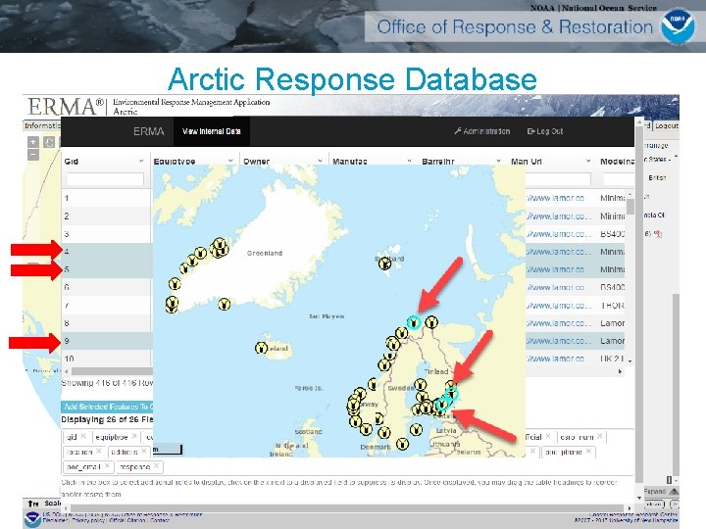Click table horizontal scrollbar right arrow
Image resolution: width=706 pixels, height=529 pixels.
621,371
